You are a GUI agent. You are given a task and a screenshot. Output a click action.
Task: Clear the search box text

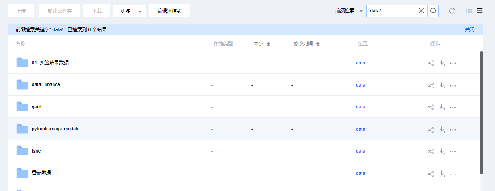coord(421,11)
